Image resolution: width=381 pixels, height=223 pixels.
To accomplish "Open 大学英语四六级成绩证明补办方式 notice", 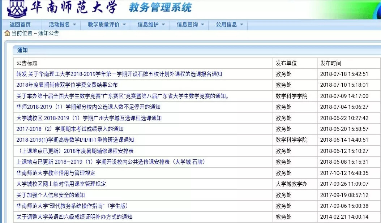I will 74,217.
